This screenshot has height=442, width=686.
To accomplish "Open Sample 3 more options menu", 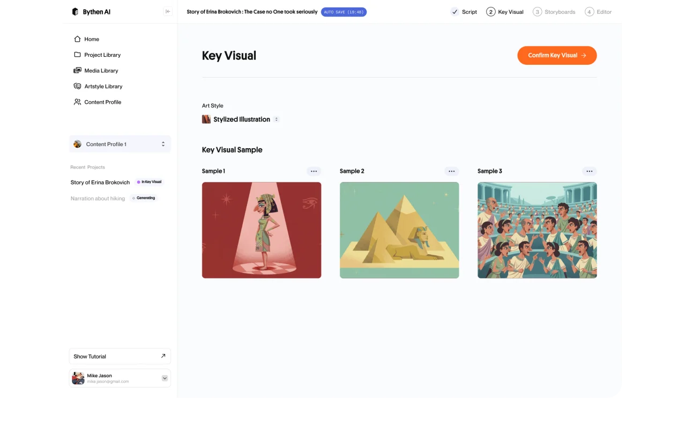I will [590, 171].
